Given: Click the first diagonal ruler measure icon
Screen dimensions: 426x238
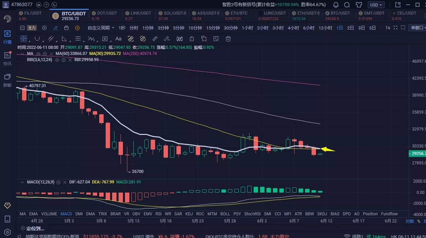Looking at the screenshot, I should coord(131,39).
